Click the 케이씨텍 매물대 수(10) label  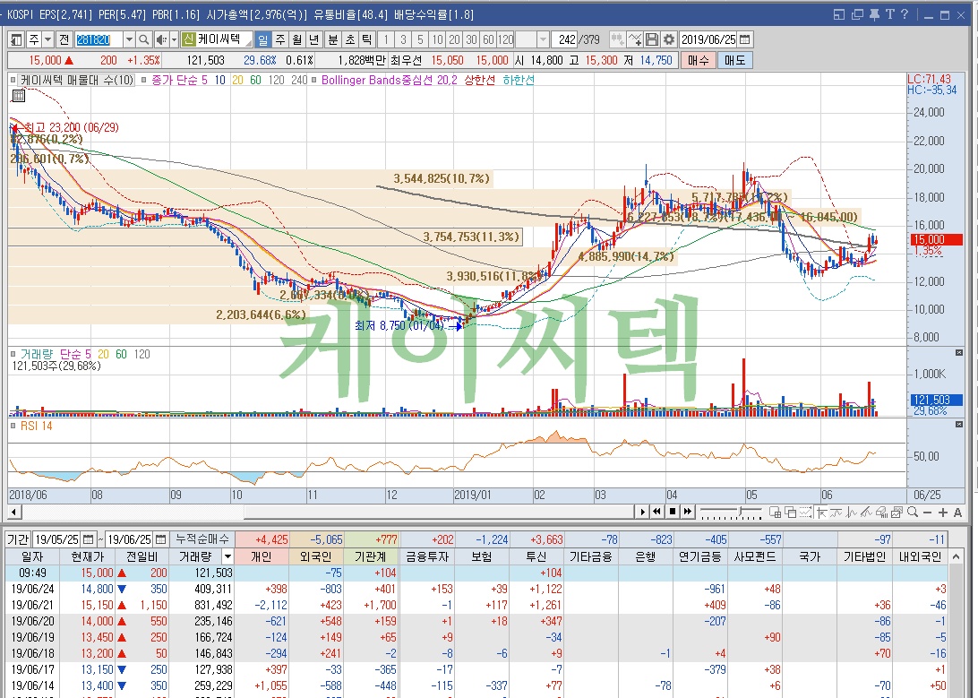77,80
